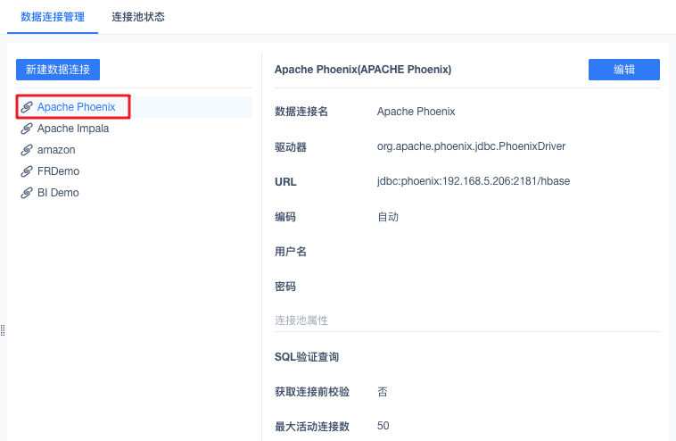
Task: Click the link icon beside Apache Phoenix
Action: click(x=27, y=107)
